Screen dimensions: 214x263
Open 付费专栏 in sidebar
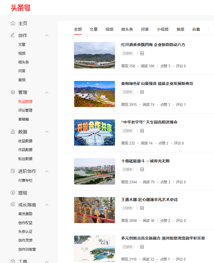pyautogui.click(x=25, y=180)
